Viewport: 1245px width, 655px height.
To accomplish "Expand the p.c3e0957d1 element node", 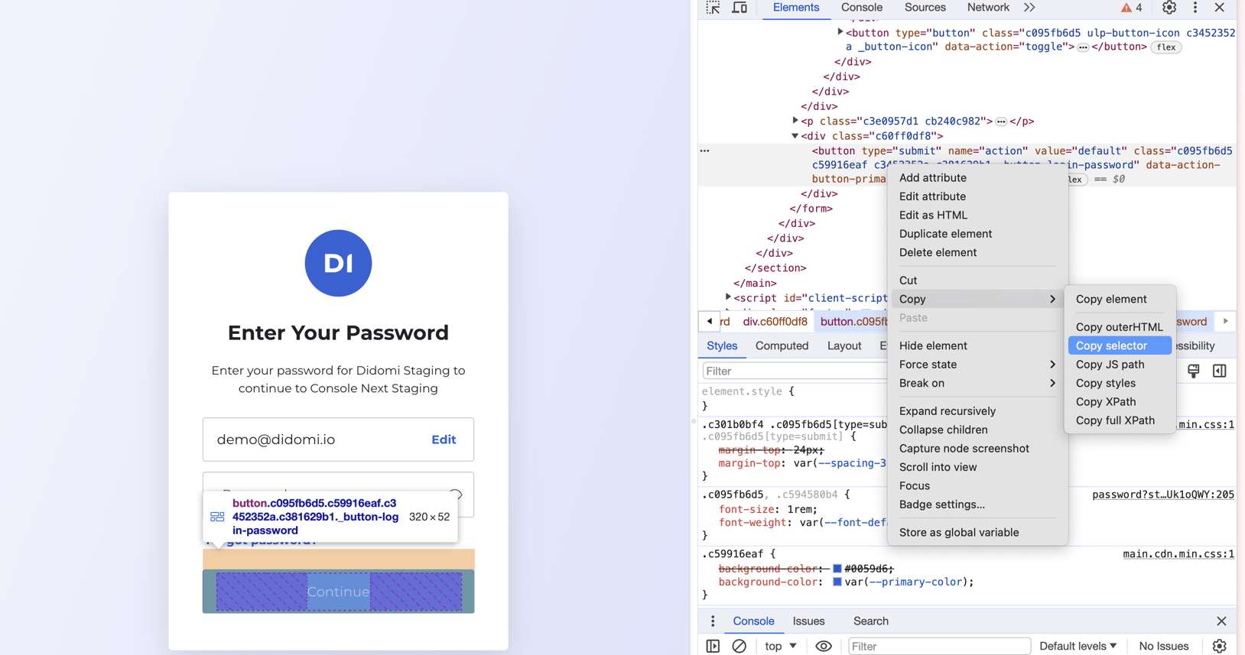I will point(795,121).
